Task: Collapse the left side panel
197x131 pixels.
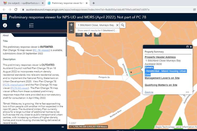Action: (x=63, y=127)
